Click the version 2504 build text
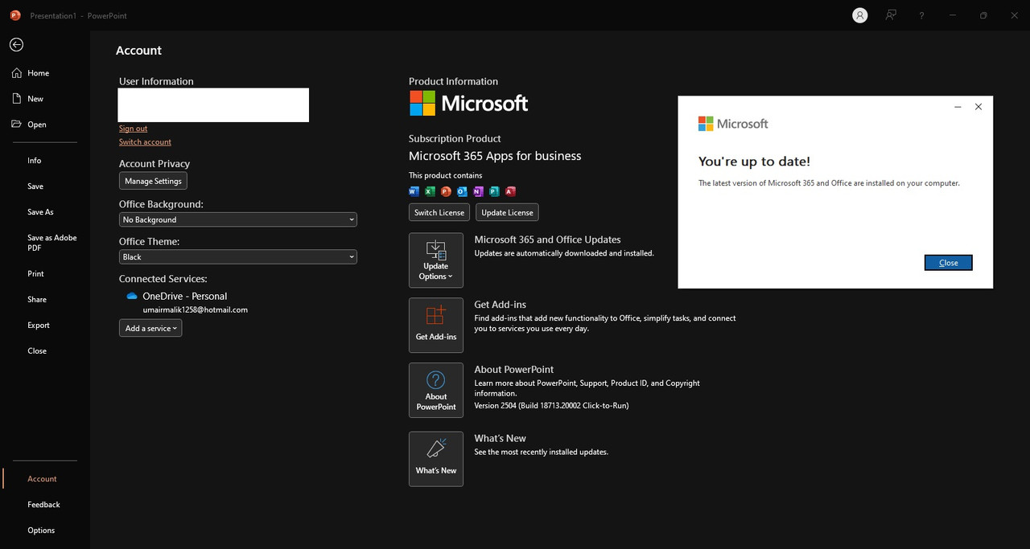Screen dimensions: 1030x549 click(551, 406)
